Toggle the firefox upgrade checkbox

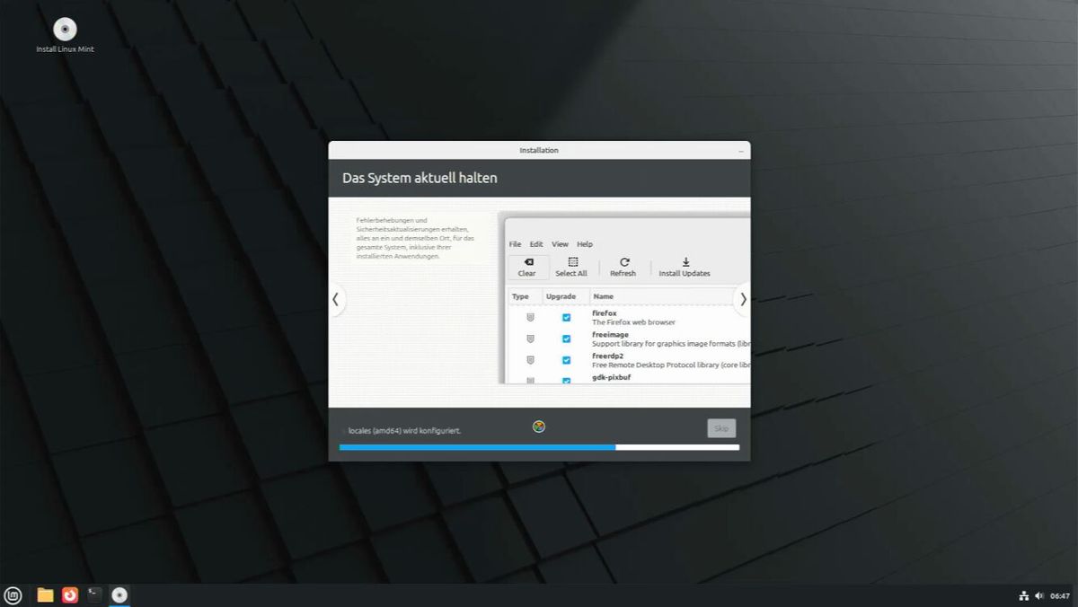tap(566, 318)
